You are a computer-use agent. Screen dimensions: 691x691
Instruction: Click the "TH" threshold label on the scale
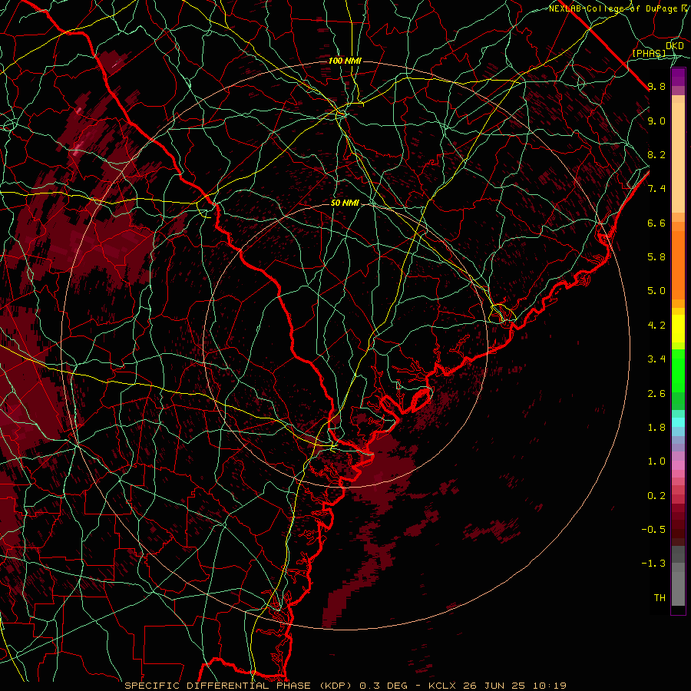[660, 598]
